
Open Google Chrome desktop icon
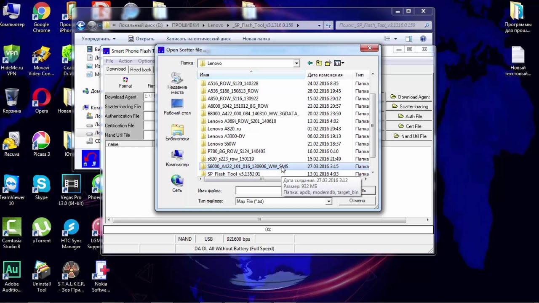41,18
